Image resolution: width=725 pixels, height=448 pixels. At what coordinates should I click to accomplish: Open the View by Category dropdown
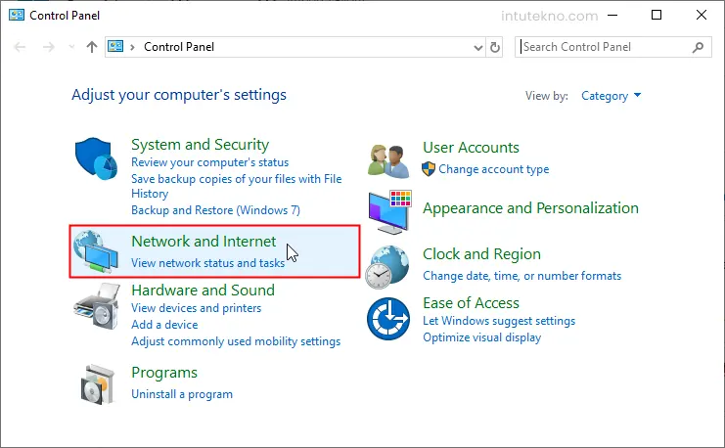(x=611, y=96)
